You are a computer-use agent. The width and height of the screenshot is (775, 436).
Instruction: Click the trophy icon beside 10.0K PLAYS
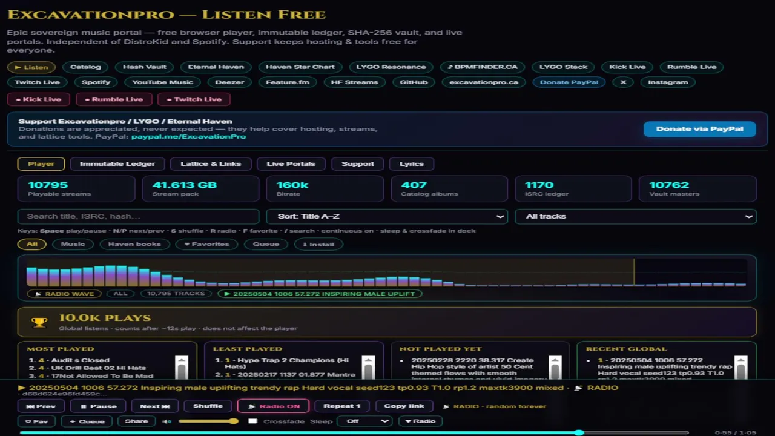39,322
